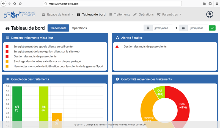Open Gestion des mots de passe clients in list
This screenshot has width=220, height=128.
coord(35,56)
